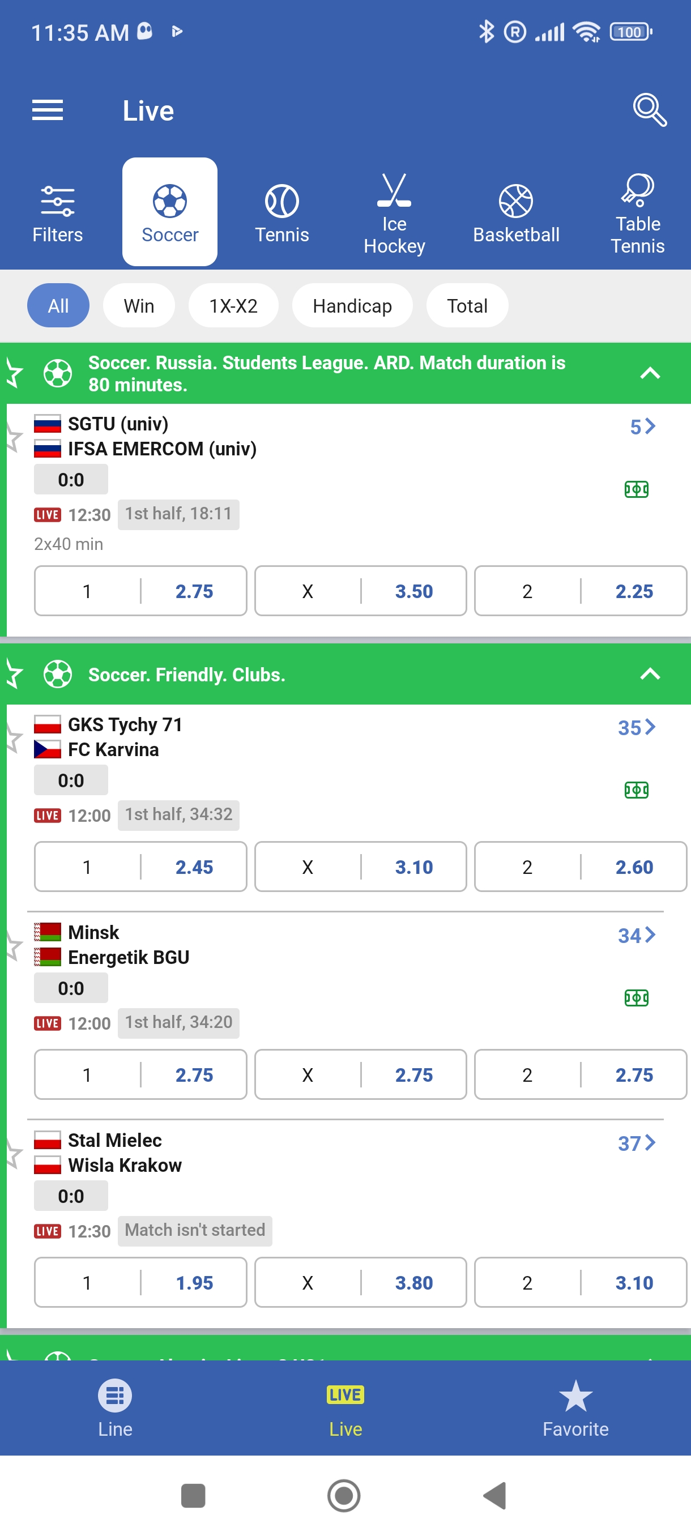
Task: Select the Basketball sport icon
Action: [x=516, y=213]
